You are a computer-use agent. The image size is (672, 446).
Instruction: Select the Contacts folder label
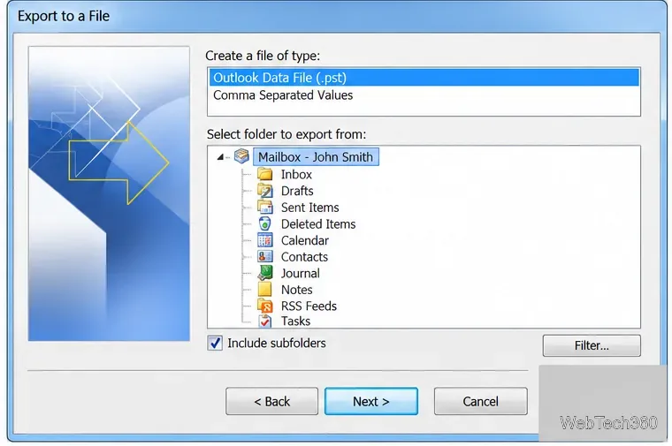click(x=304, y=257)
